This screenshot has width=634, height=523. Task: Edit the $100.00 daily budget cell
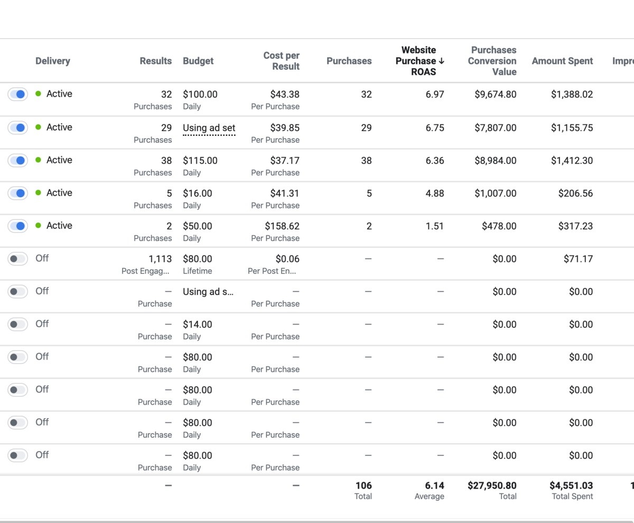[x=200, y=95]
